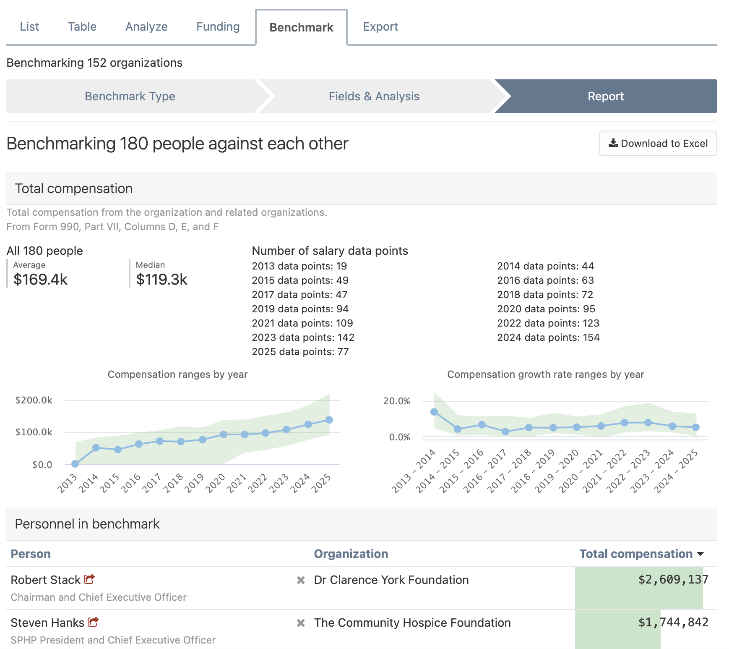Click the 'Total compensation' section heading
The width and height of the screenshot is (729, 649).
tap(74, 188)
